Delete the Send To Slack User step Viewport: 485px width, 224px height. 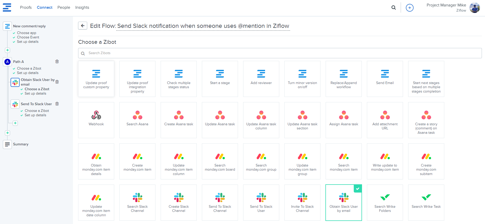click(x=57, y=104)
